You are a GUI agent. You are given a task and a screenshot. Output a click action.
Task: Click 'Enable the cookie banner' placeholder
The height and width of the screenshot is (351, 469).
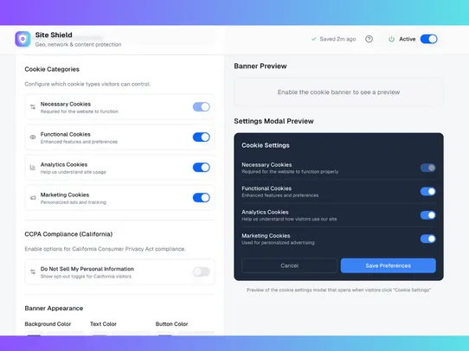[x=338, y=92]
